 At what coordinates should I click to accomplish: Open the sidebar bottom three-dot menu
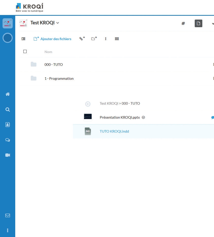(8, 230)
